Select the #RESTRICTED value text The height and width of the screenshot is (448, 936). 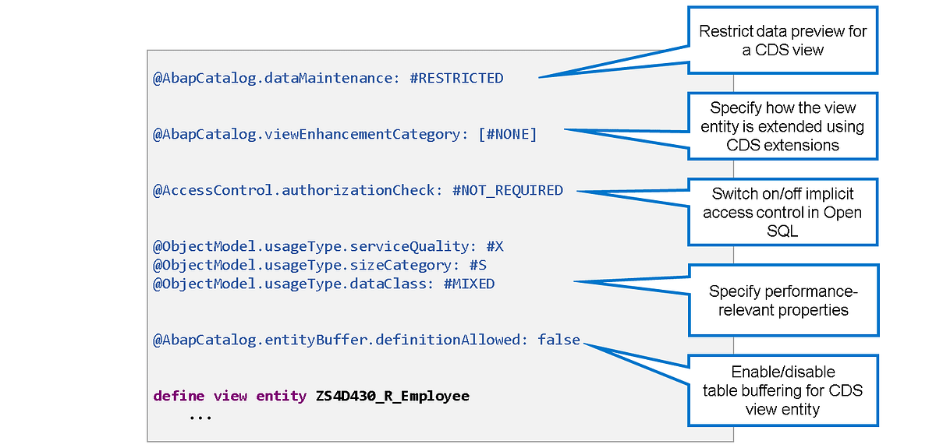(456, 78)
